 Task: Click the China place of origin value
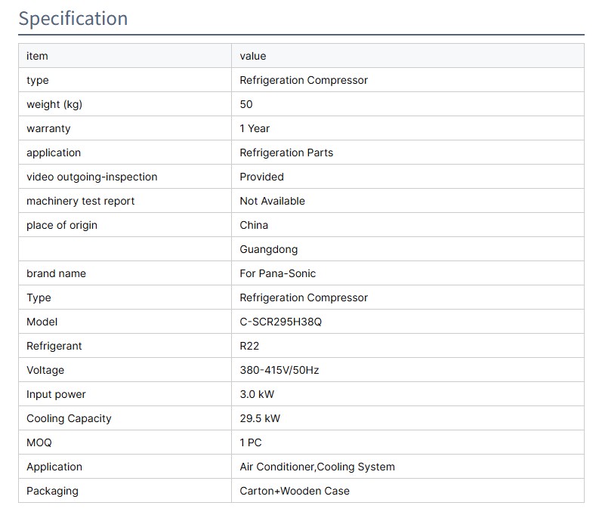click(x=254, y=225)
